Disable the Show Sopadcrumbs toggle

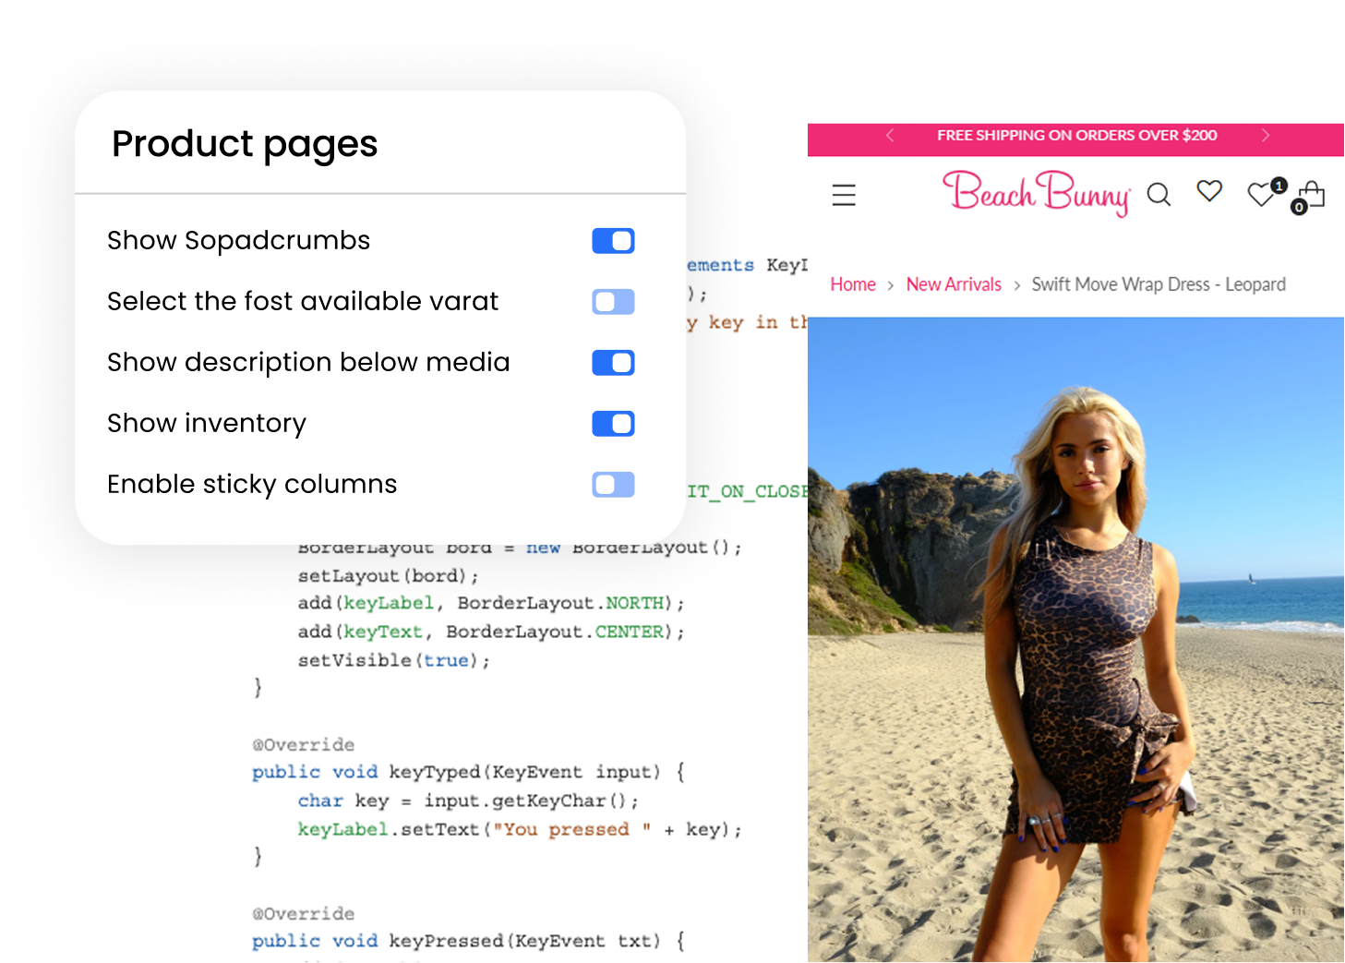pos(613,241)
